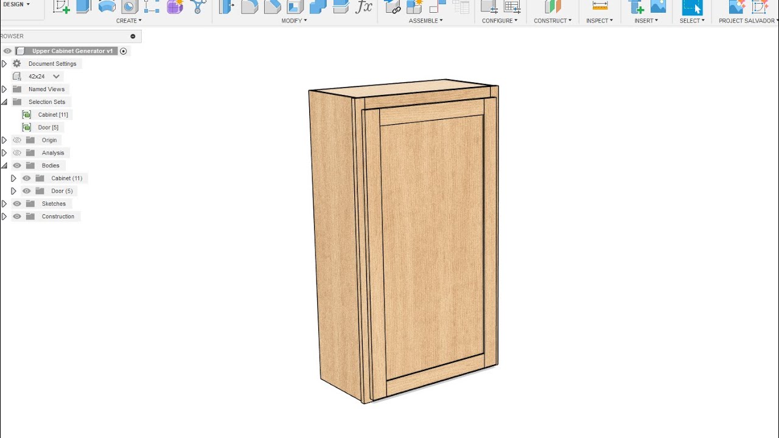Image resolution: width=779 pixels, height=438 pixels.
Task: Open Change Parameters fx tool
Action: coord(364,7)
